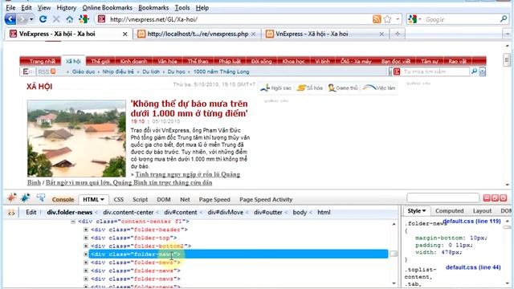The height and width of the screenshot is (289, 514).
Task: Bookmark this page with the star icon
Action: [x=387, y=19]
